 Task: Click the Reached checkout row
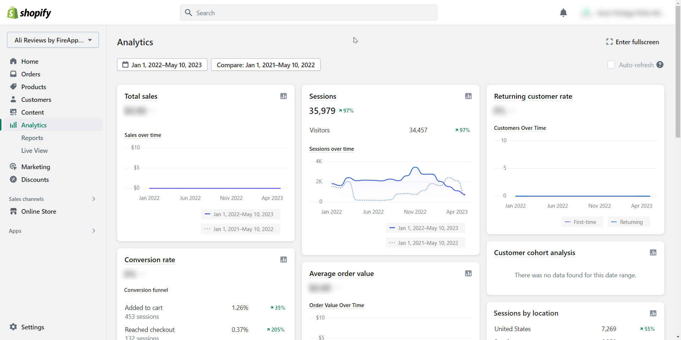(205, 333)
